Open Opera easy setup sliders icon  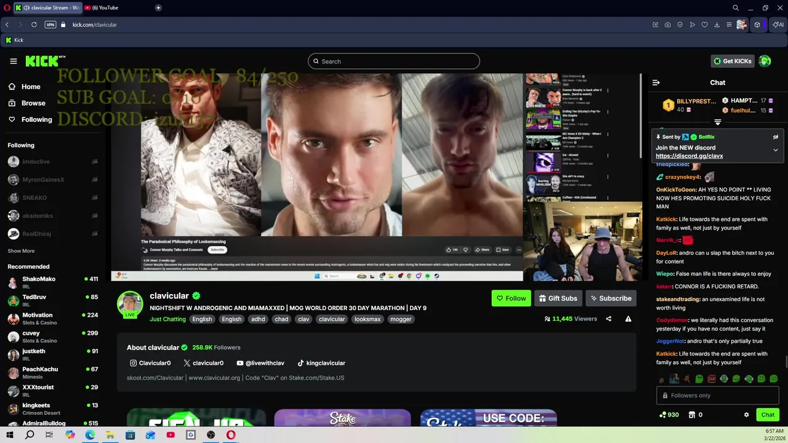pos(730,25)
